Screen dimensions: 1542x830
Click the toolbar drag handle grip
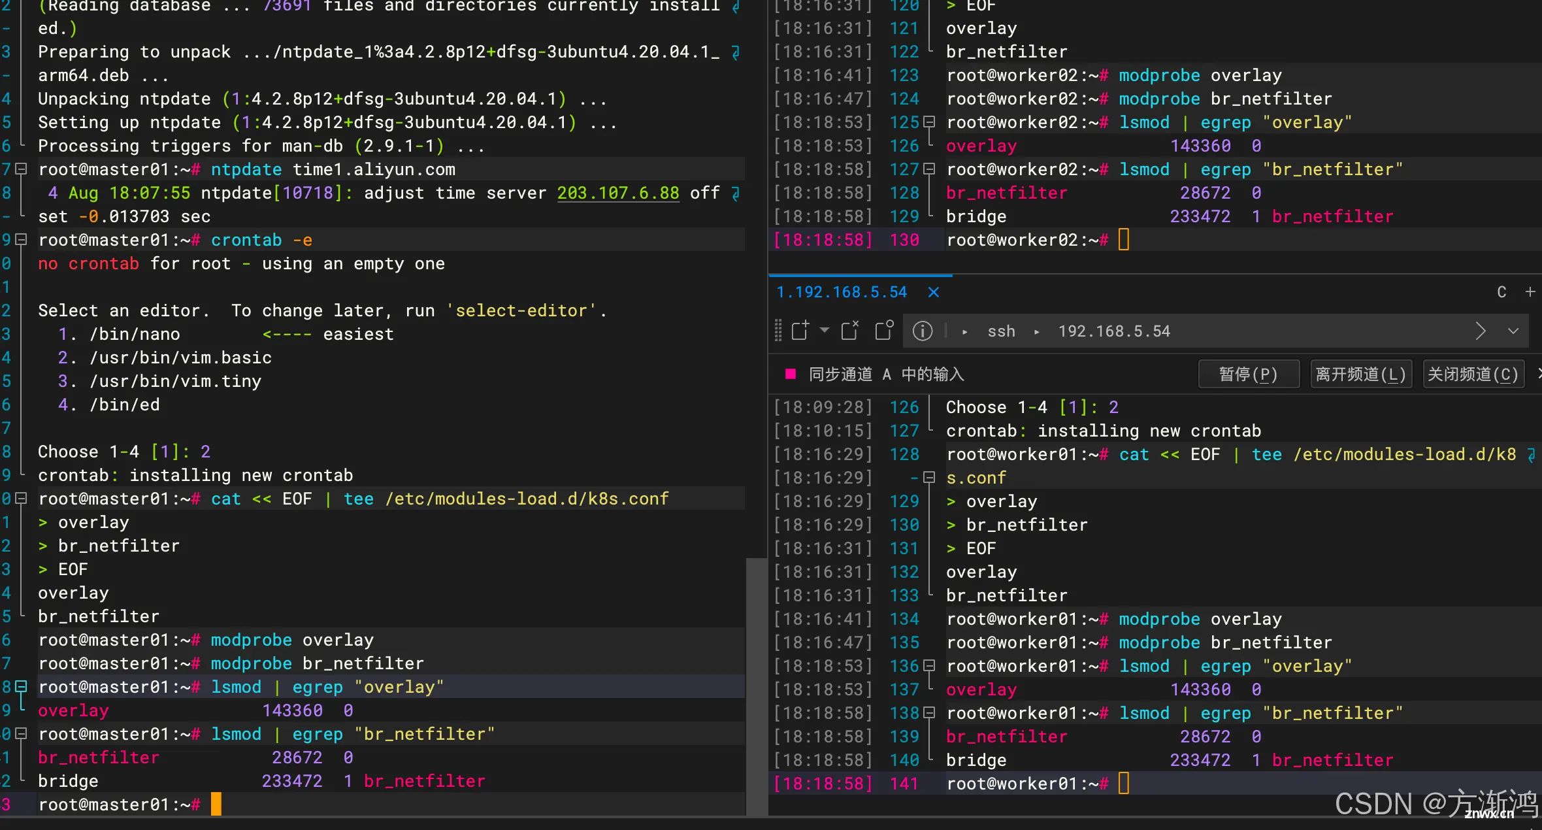click(778, 331)
